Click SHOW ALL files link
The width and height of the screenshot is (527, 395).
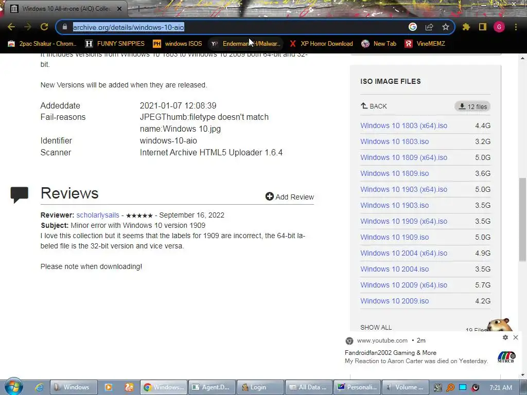coord(376,327)
